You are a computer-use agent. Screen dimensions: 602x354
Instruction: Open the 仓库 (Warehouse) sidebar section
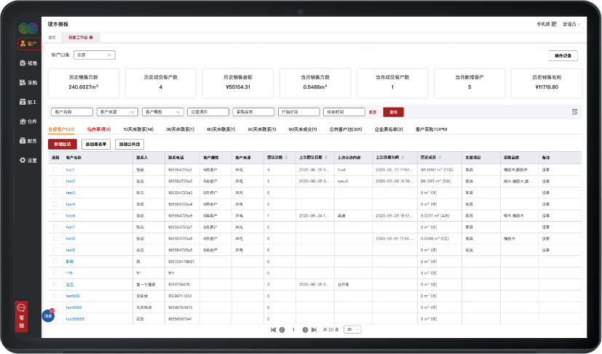click(x=29, y=121)
